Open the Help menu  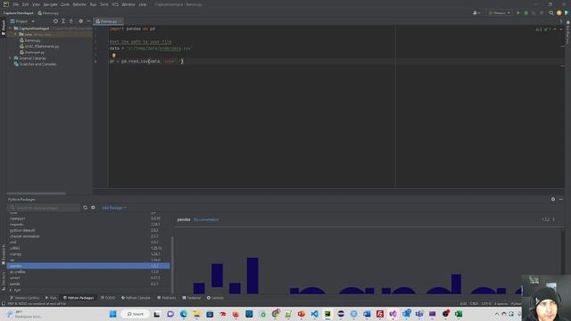coord(143,4)
